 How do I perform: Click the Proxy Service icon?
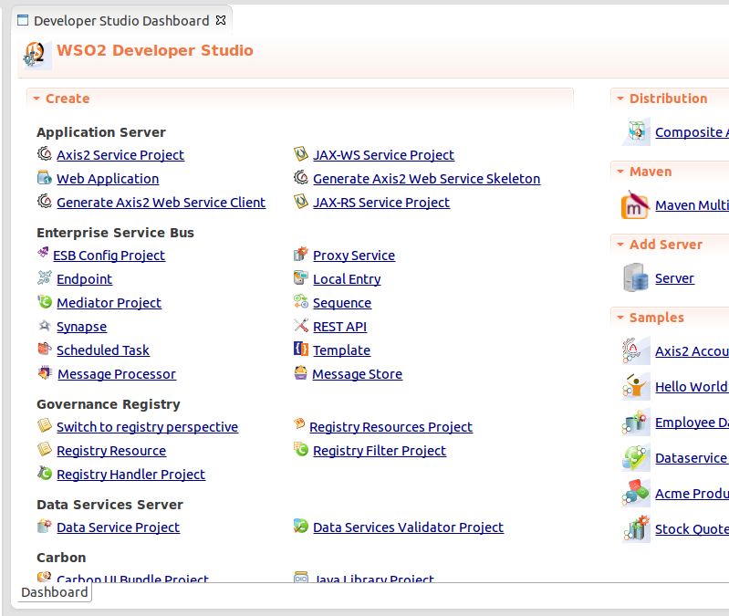click(x=301, y=254)
